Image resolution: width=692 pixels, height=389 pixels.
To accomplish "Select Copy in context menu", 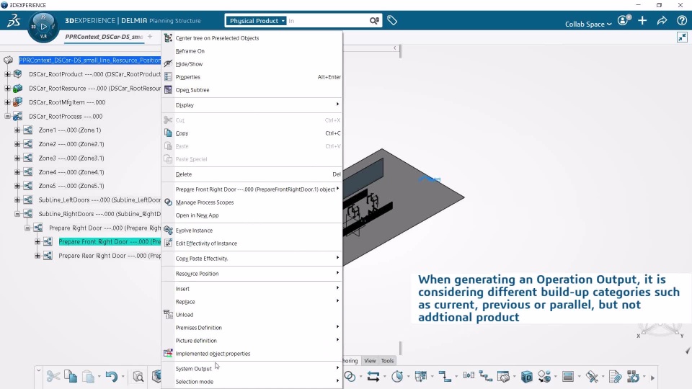I will tap(252, 133).
